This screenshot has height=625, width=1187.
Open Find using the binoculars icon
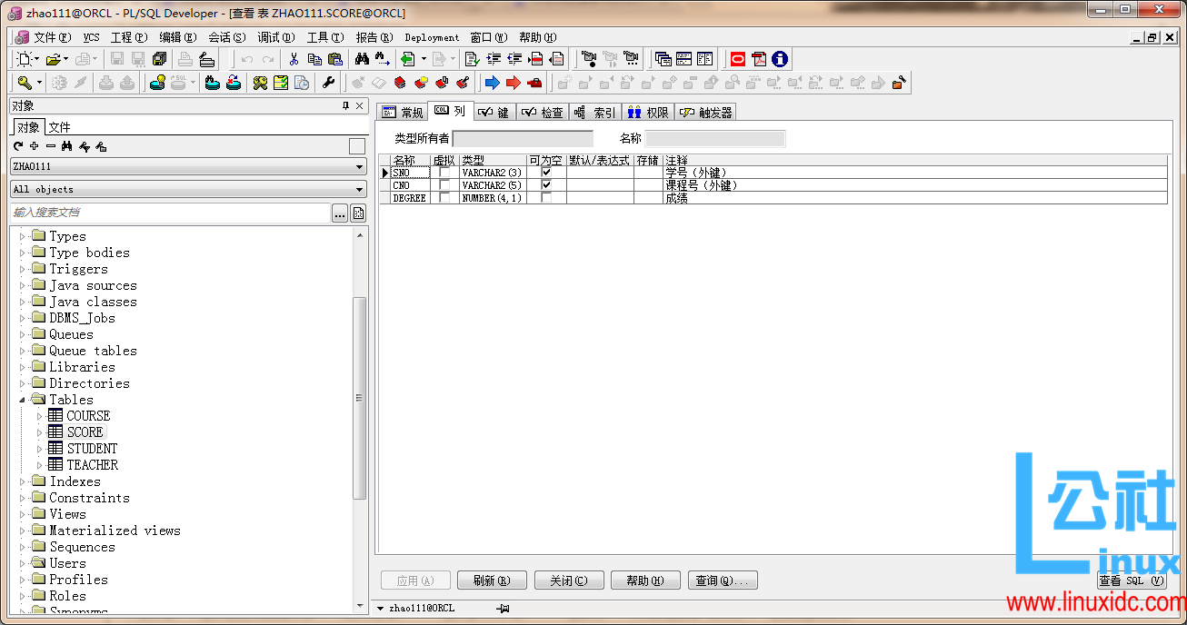tap(363, 58)
